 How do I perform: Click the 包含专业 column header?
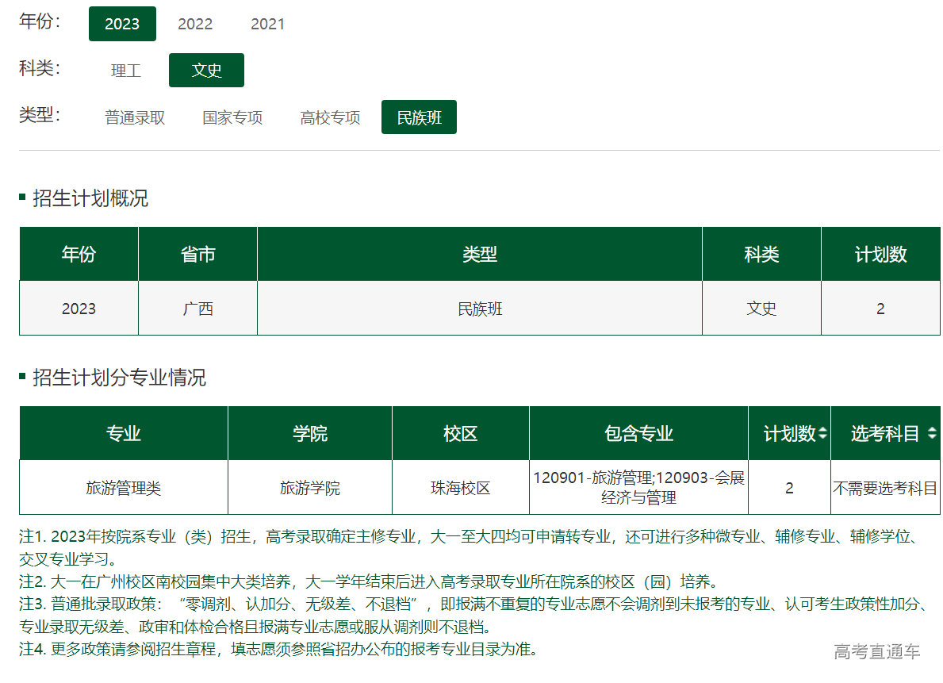coord(638,434)
